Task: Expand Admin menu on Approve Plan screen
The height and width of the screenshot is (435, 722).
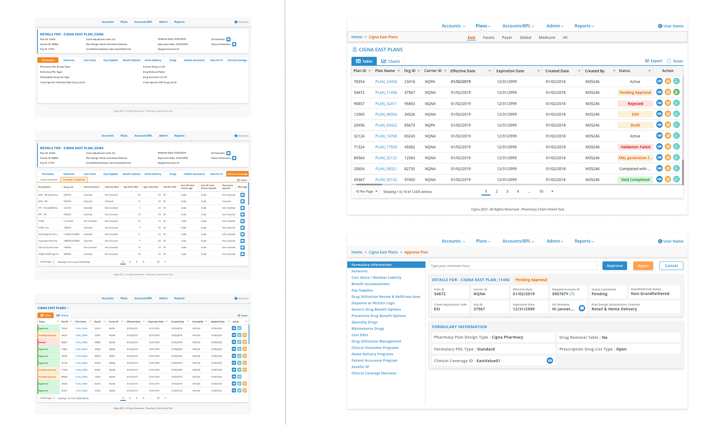Action: pos(555,241)
